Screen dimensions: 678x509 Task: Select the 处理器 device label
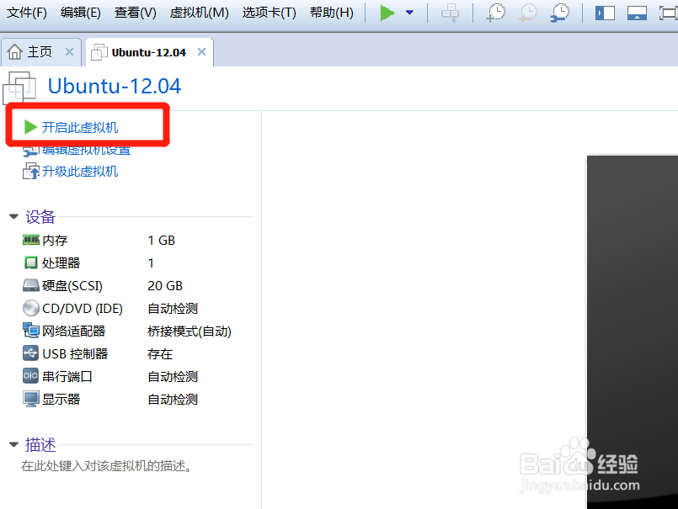[61, 262]
